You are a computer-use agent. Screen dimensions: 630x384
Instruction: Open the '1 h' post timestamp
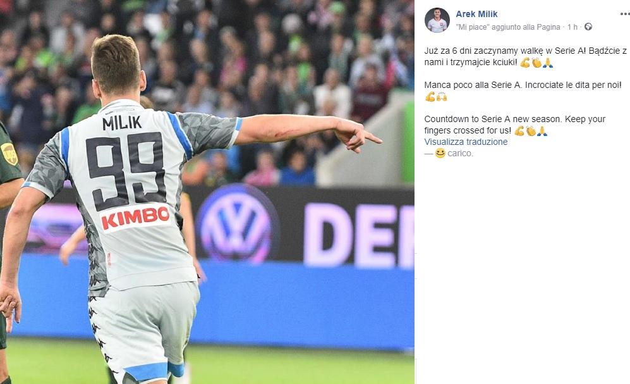coord(572,27)
